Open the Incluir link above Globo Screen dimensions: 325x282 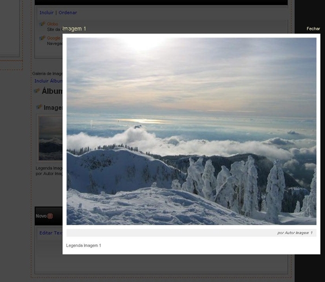47,12
